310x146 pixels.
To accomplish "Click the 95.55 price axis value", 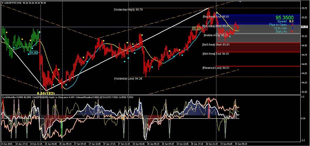I will (305, 17).
